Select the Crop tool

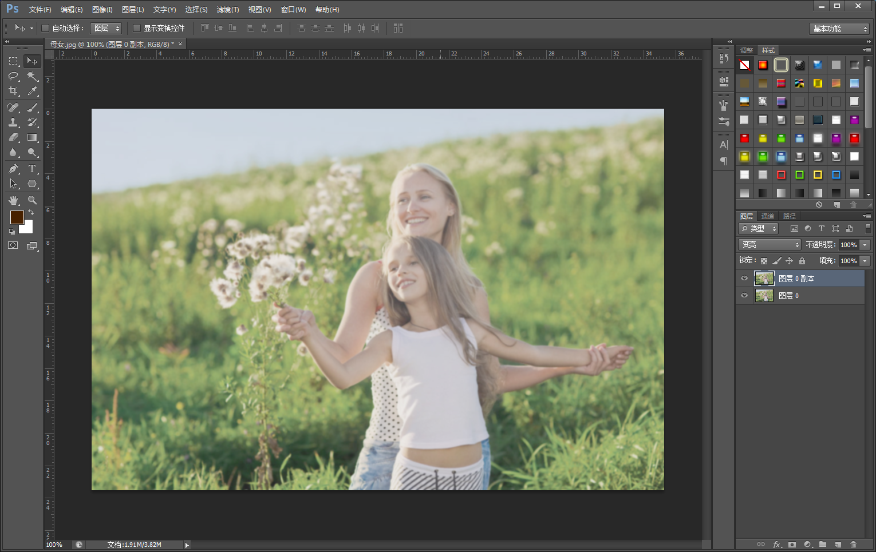pos(13,91)
